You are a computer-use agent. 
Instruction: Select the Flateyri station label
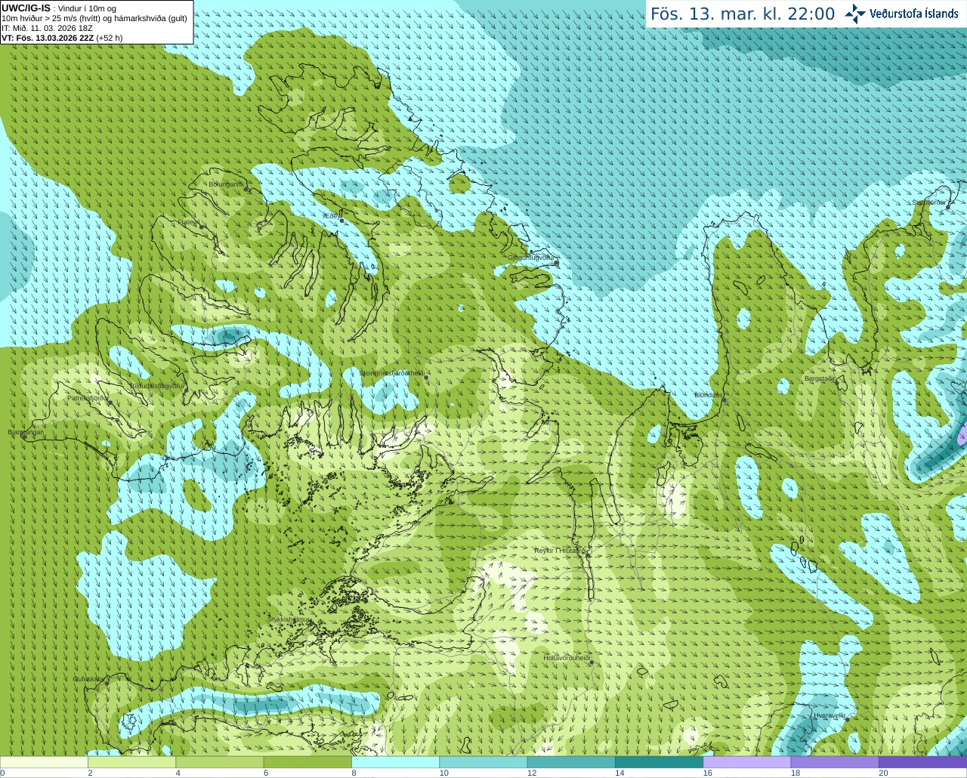(188, 222)
